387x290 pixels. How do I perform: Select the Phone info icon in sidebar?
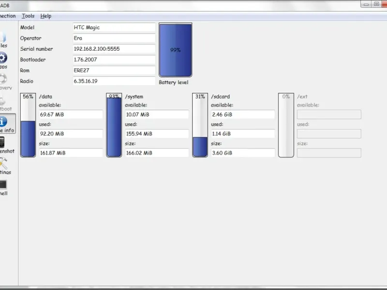pyautogui.click(x=3, y=122)
